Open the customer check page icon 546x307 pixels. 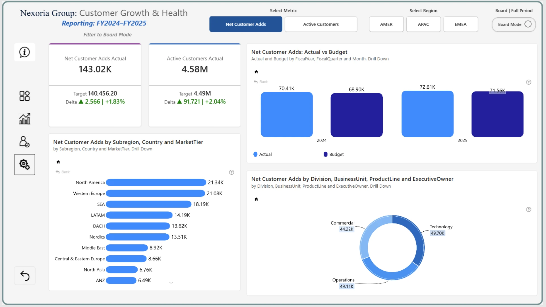tap(24, 142)
